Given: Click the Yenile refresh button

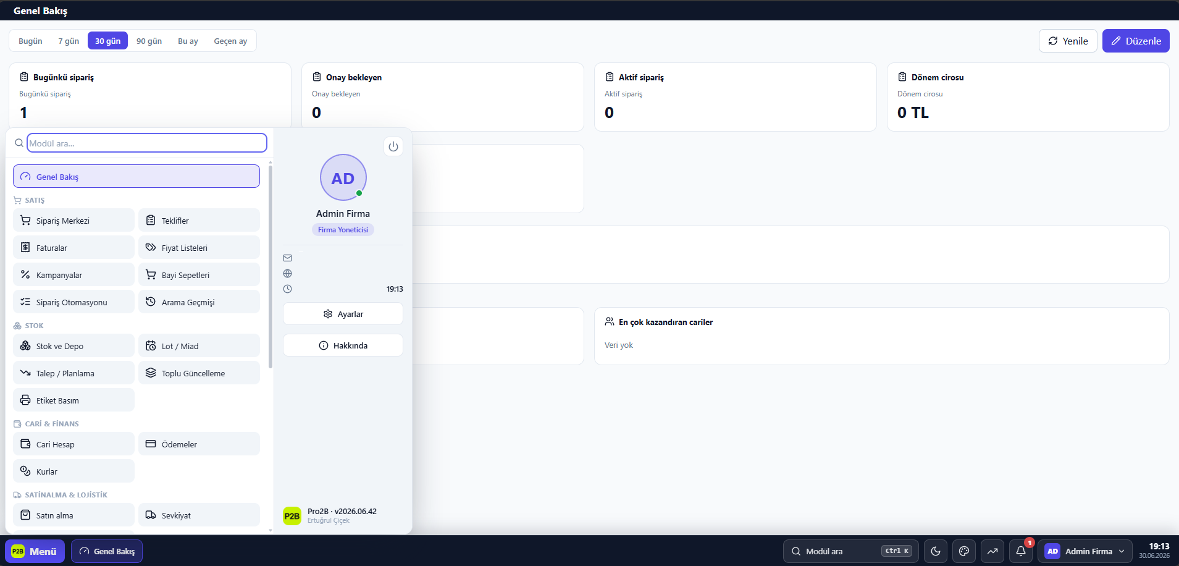Looking at the screenshot, I should coord(1068,41).
